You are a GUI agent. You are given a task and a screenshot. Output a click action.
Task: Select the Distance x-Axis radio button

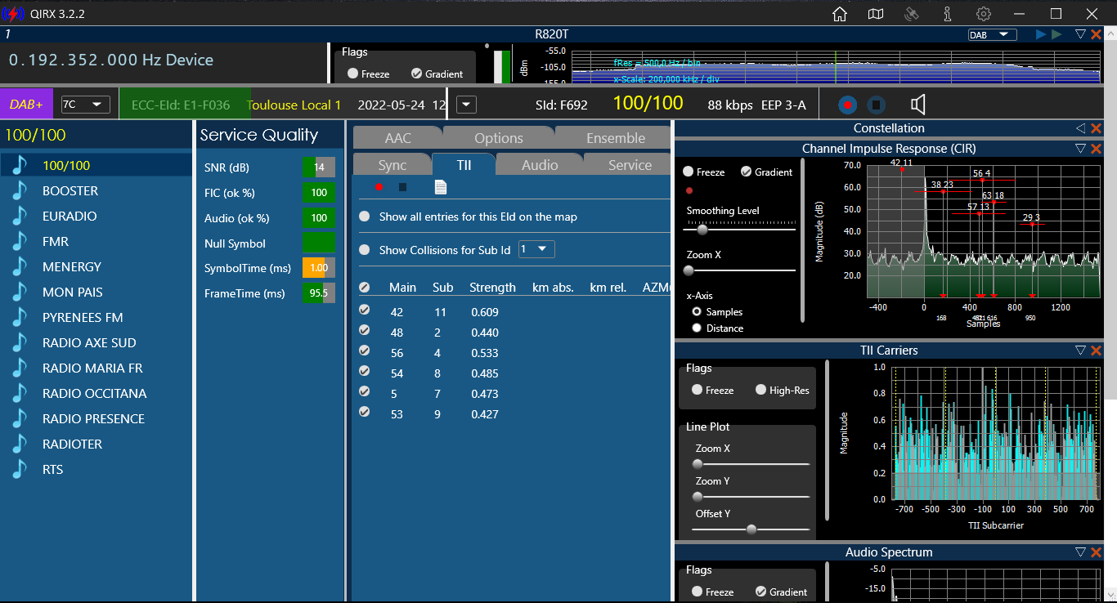[x=697, y=328]
